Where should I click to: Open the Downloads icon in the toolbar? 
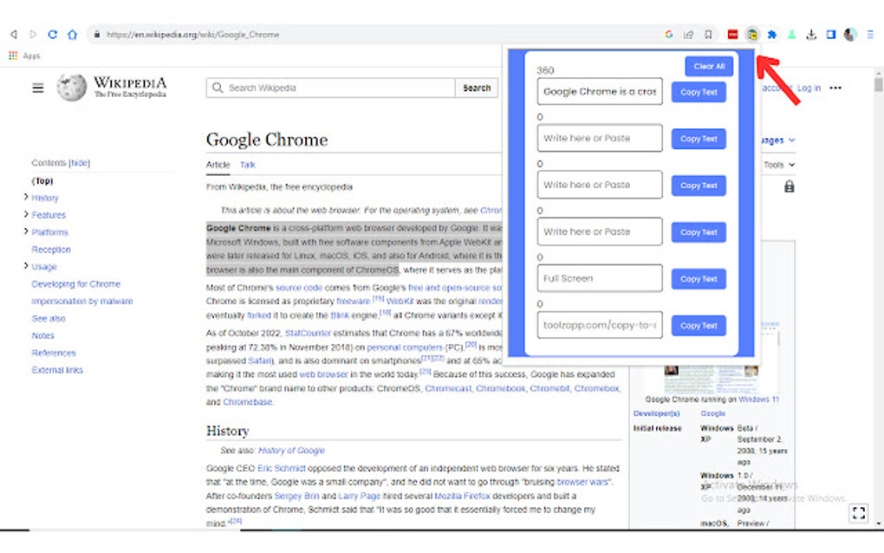coord(810,34)
